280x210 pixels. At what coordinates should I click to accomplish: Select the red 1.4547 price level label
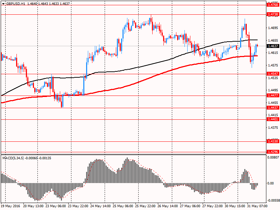click(x=273, y=74)
